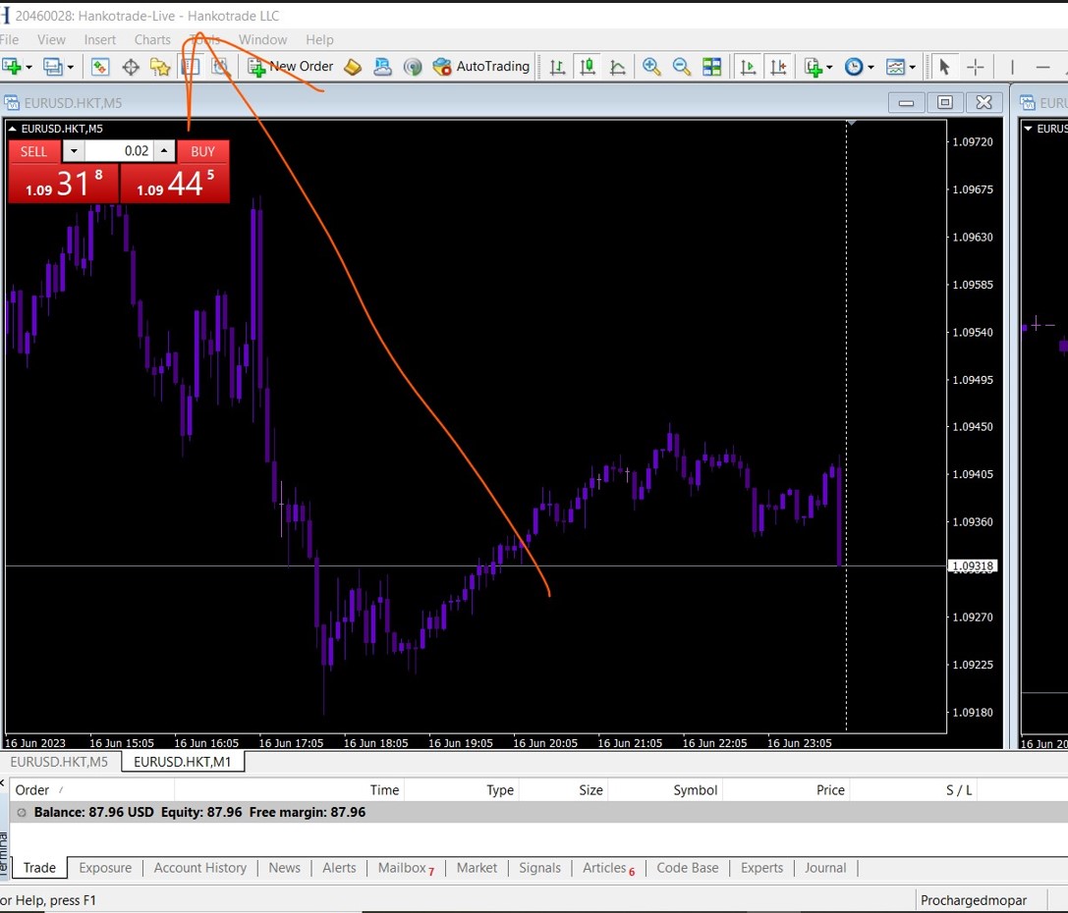The height and width of the screenshot is (913, 1068).
Task: Expand one-click panel in right EURUS chart
Action: click(x=1028, y=129)
